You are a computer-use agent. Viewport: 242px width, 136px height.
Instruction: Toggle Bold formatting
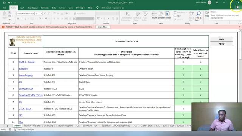click(x=18, y=19)
